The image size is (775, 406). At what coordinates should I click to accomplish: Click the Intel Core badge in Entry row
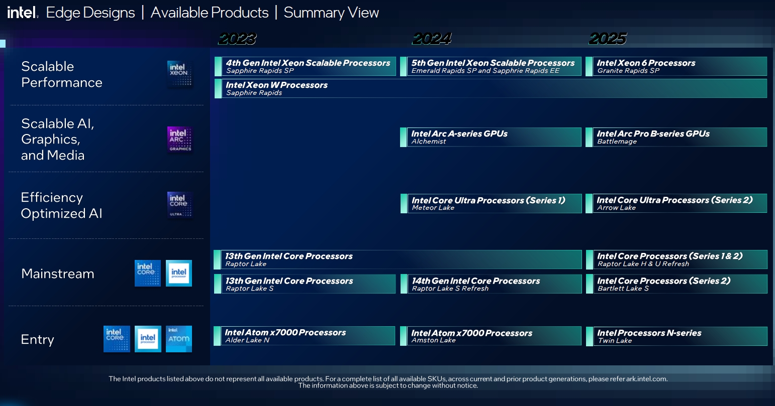click(117, 339)
